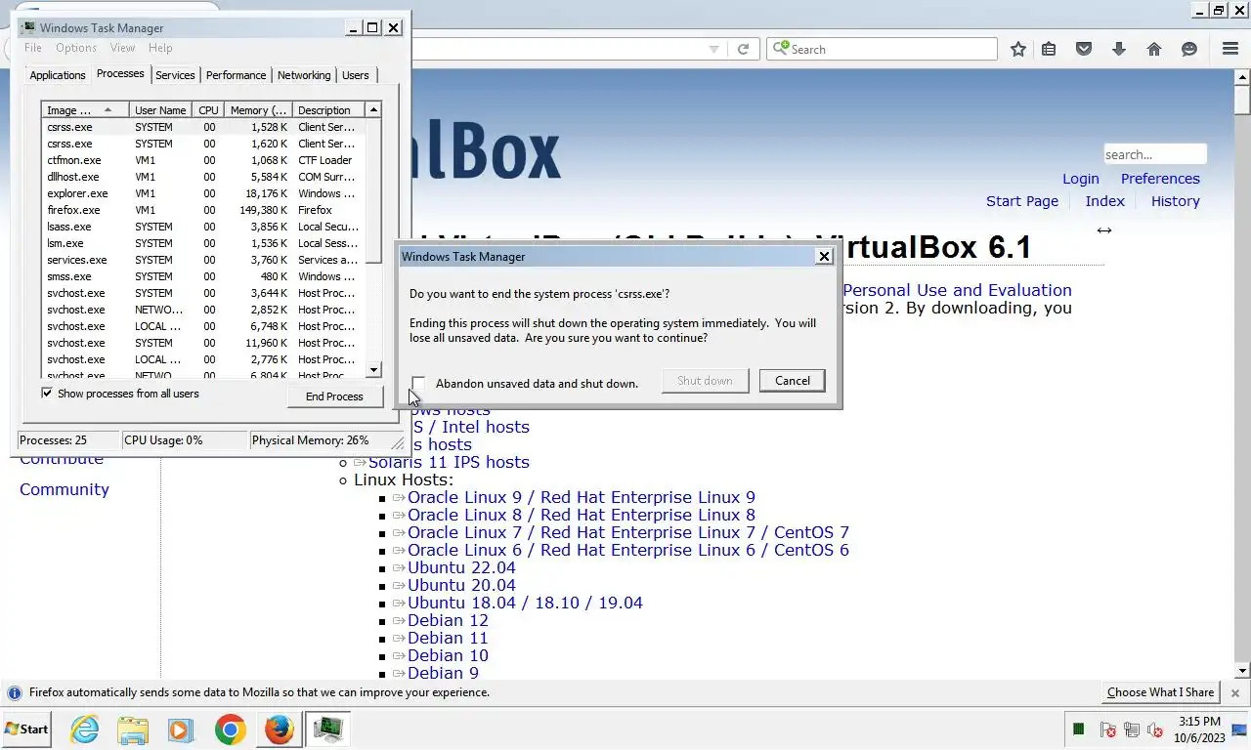
Task: Reload the page in Firefox
Action: [x=743, y=49]
